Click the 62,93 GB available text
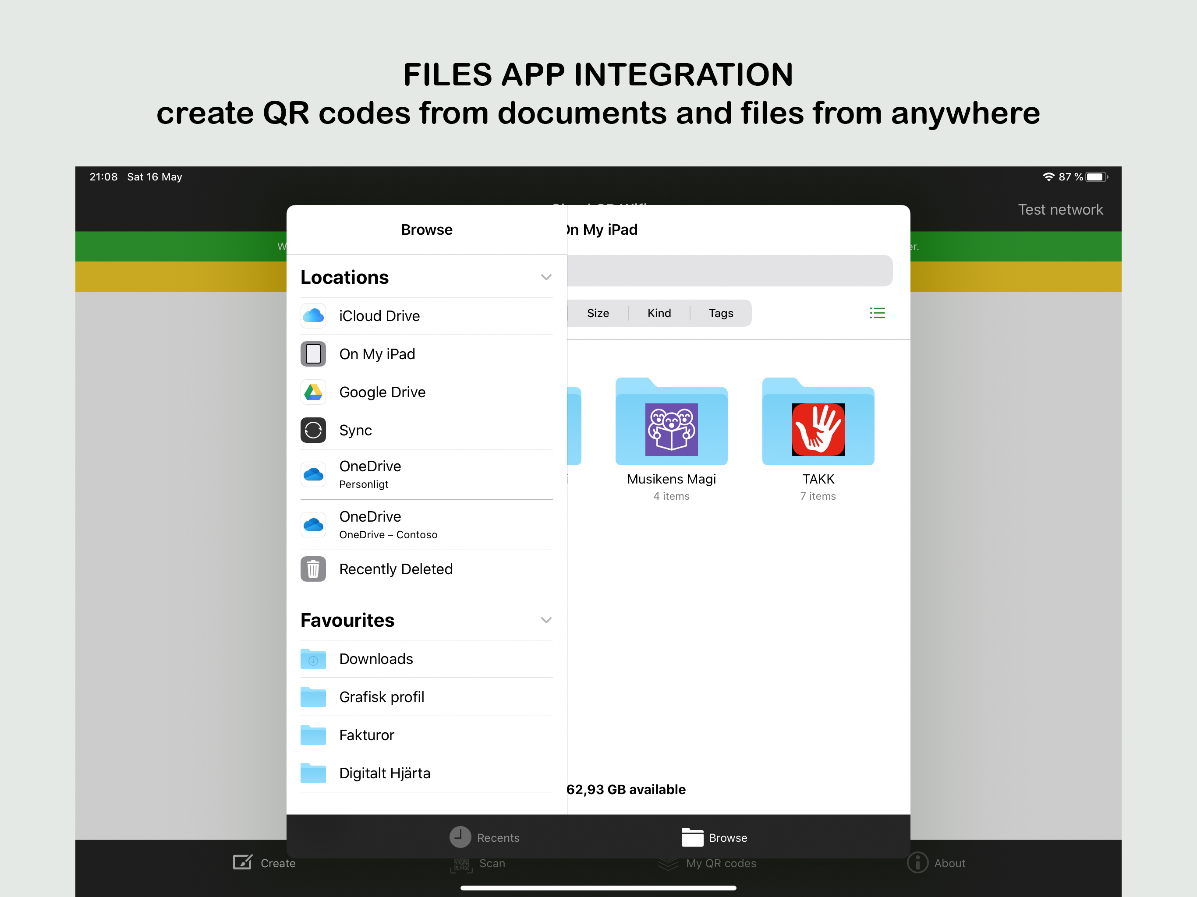The width and height of the screenshot is (1197, 897). [x=626, y=790]
